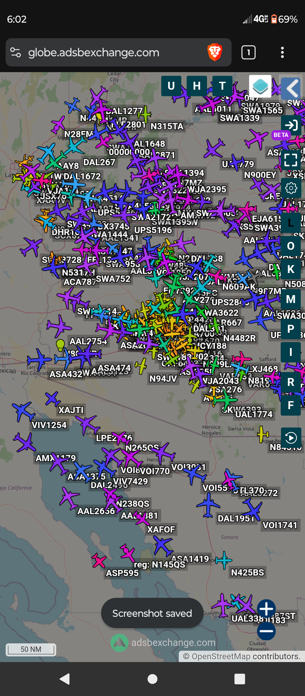
Task: Tap the UAL1774 callsign label
Action: (254, 414)
